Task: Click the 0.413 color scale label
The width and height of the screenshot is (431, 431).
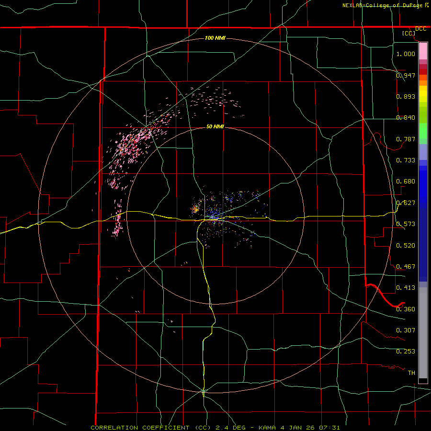Action: (x=406, y=288)
